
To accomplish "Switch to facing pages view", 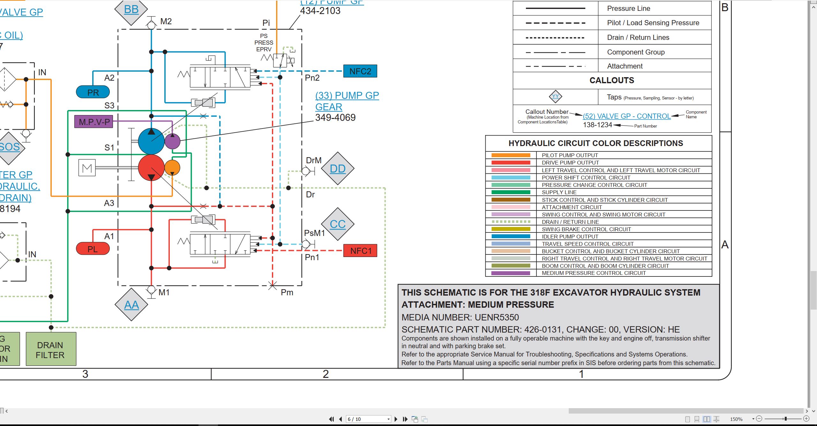I will coord(707,419).
